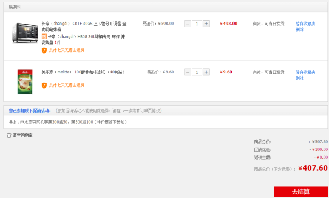Screen dimensions: 329x198
Task: Open the Changdi CKTF-30GS oven title link
Action: [x=84, y=27]
